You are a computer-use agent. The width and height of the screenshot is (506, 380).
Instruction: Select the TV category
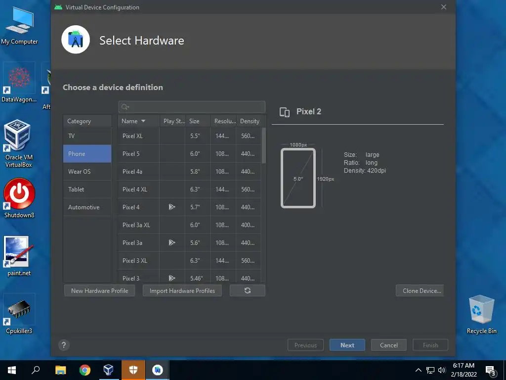click(x=87, y=136)
